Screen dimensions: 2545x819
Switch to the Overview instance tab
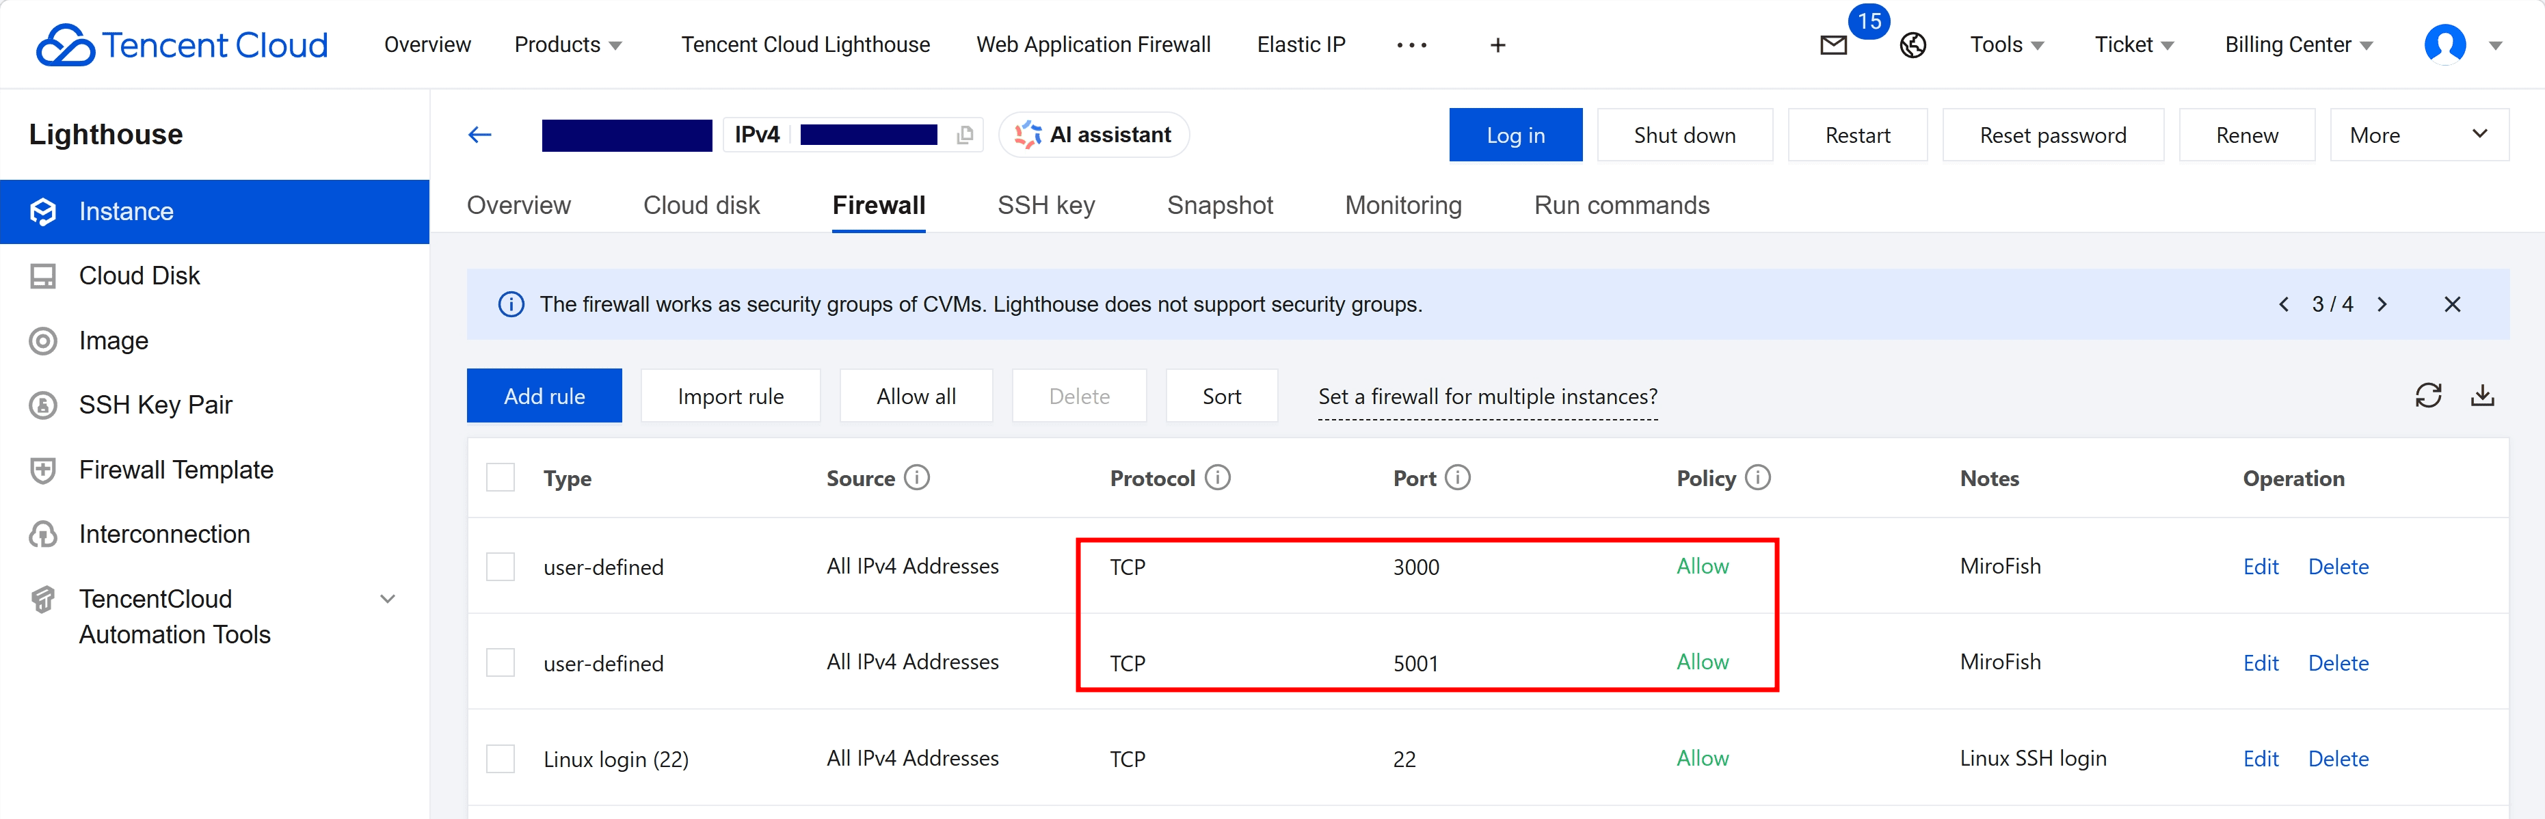click(519, 206)
